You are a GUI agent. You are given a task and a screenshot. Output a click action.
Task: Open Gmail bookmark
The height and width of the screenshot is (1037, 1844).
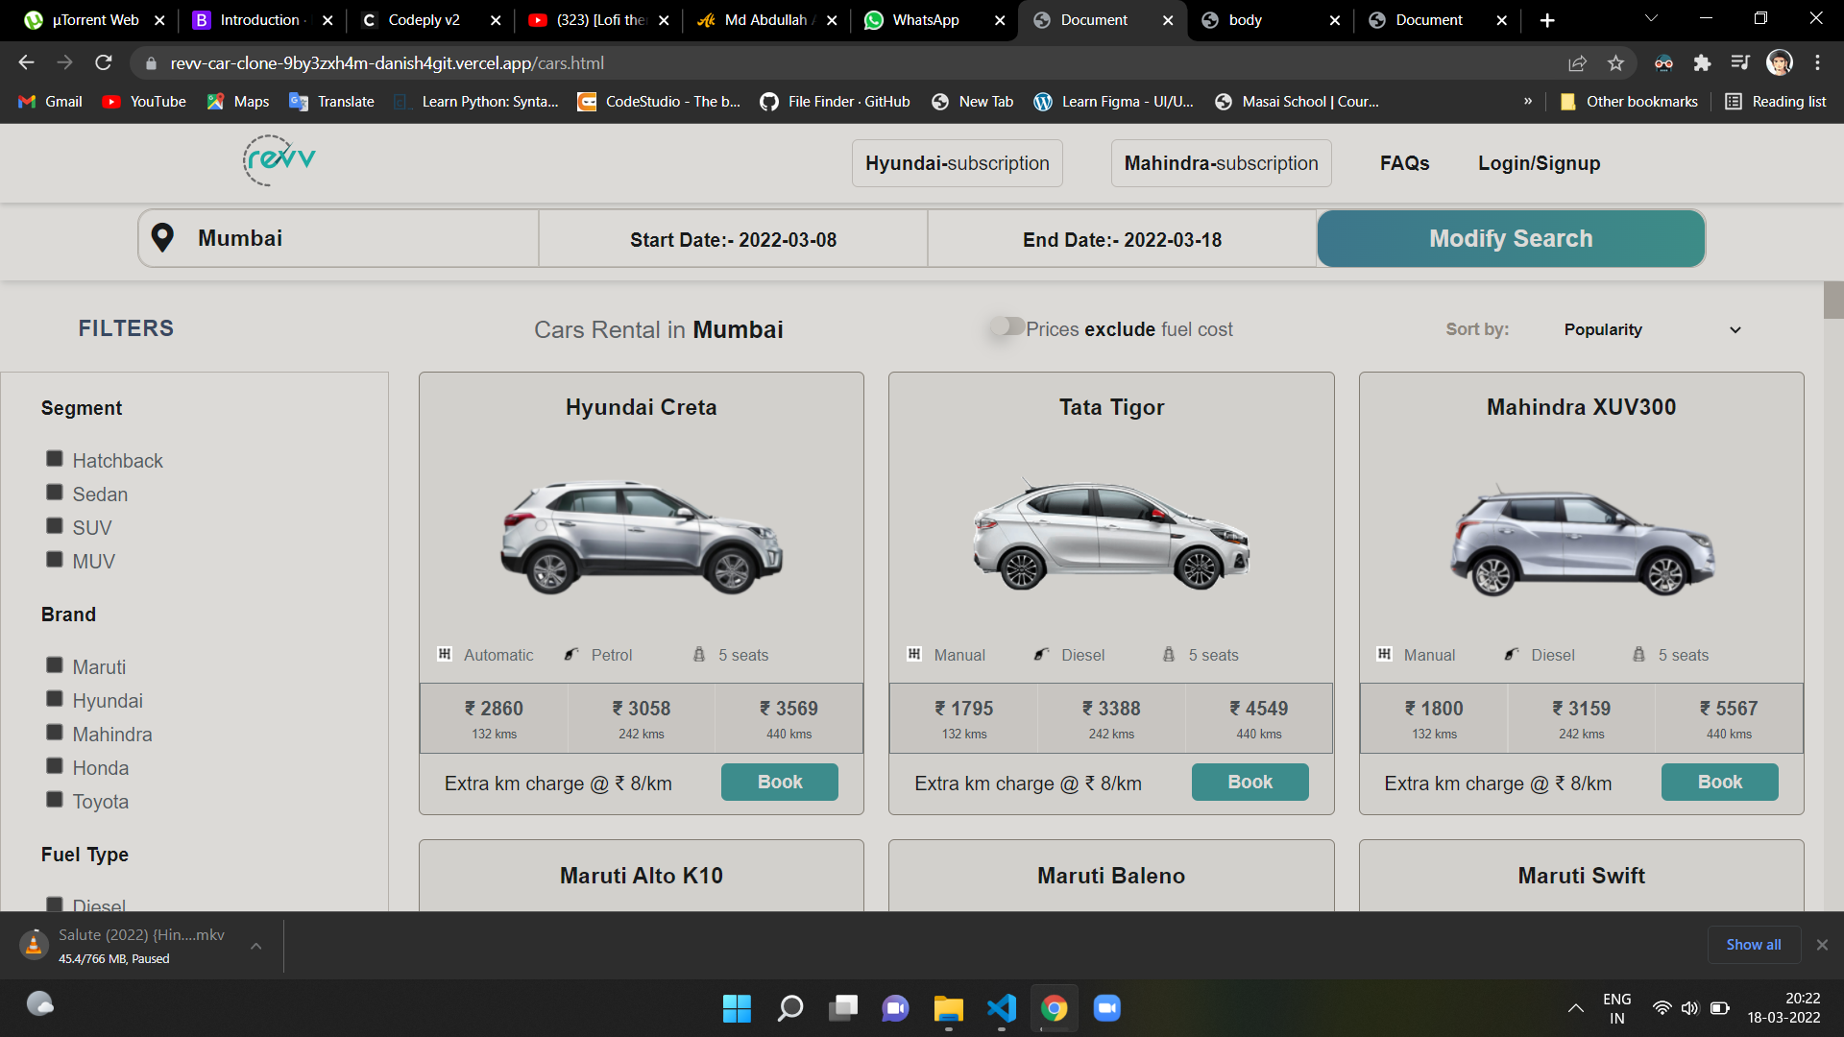coord(51,102)
